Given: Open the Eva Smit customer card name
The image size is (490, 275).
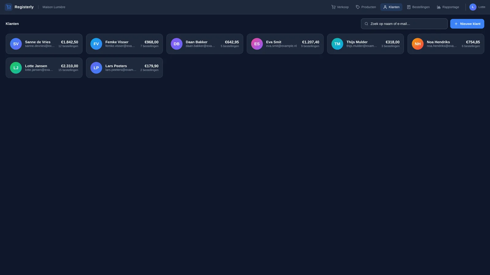Looking at the screenshot, I should pos(273,42).
